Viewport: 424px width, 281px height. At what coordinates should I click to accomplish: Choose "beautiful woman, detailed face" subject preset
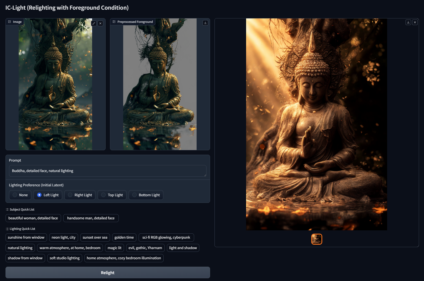pos(33,218)
